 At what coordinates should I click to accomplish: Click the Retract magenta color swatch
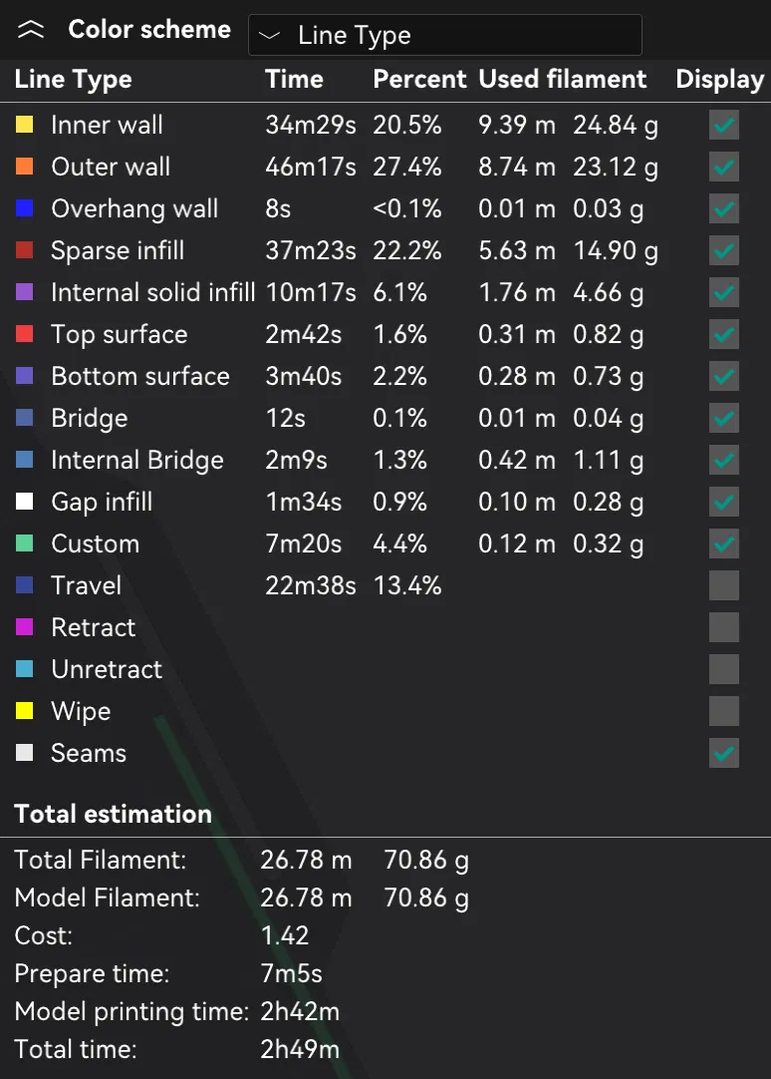click(25, 628)
